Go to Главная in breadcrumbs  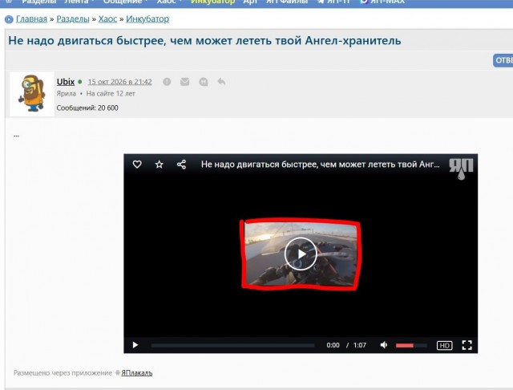(31, 19)
